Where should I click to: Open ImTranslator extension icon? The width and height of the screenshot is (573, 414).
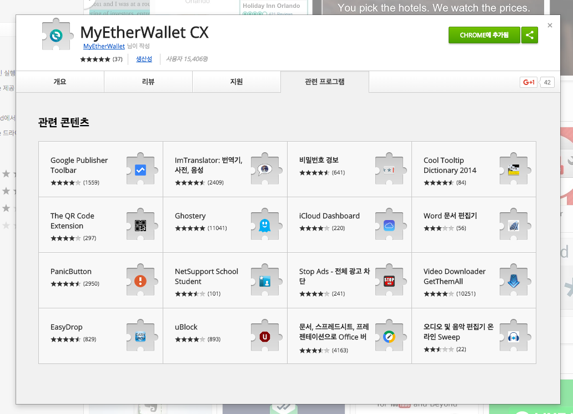click(x=265, y=169)
